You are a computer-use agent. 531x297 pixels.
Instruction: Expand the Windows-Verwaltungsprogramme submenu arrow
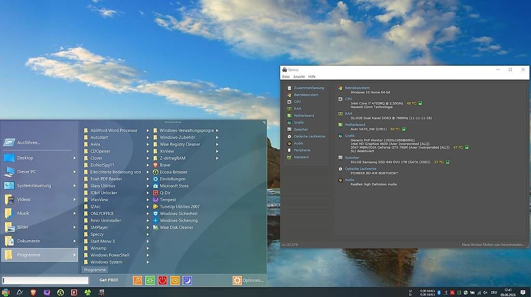click(217, 130)
